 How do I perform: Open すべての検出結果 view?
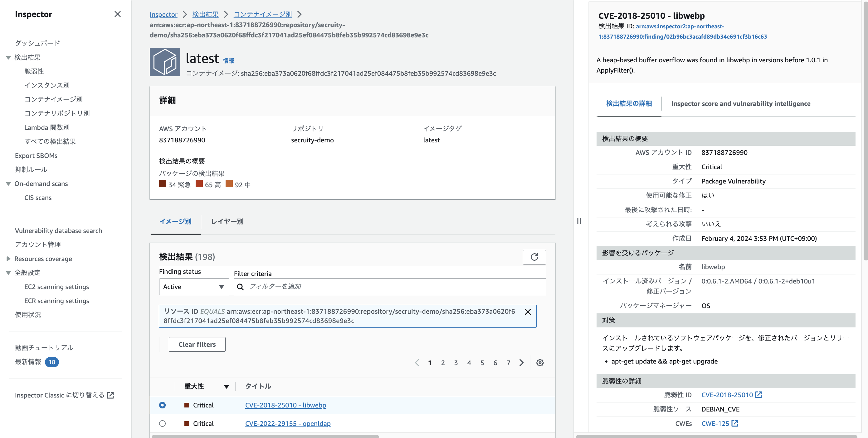pyautogui.click(x=50, y=142)
